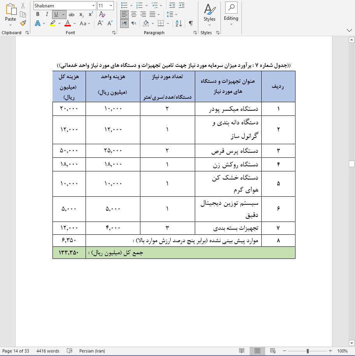Click the Font dialog box launcher
355x356 pixels.
[x=114, y=33]
